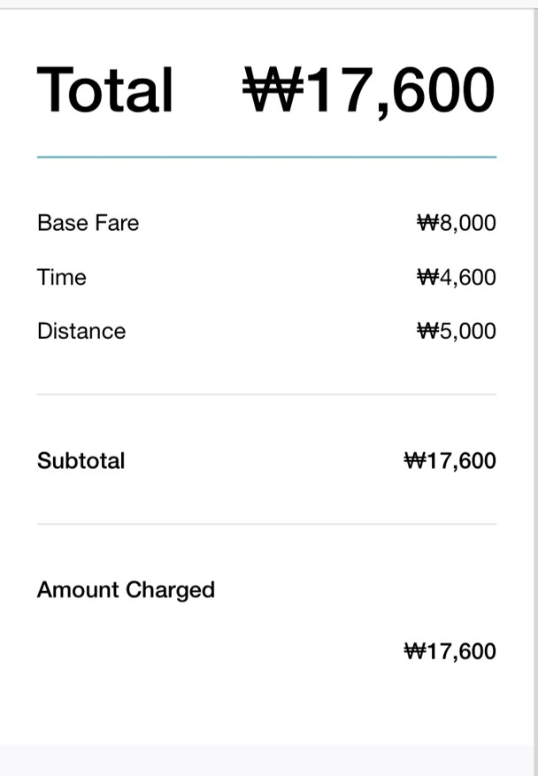538x776 pixels.
Task: Select the large ₩17,600 total amount
Action: coord(369,91)
